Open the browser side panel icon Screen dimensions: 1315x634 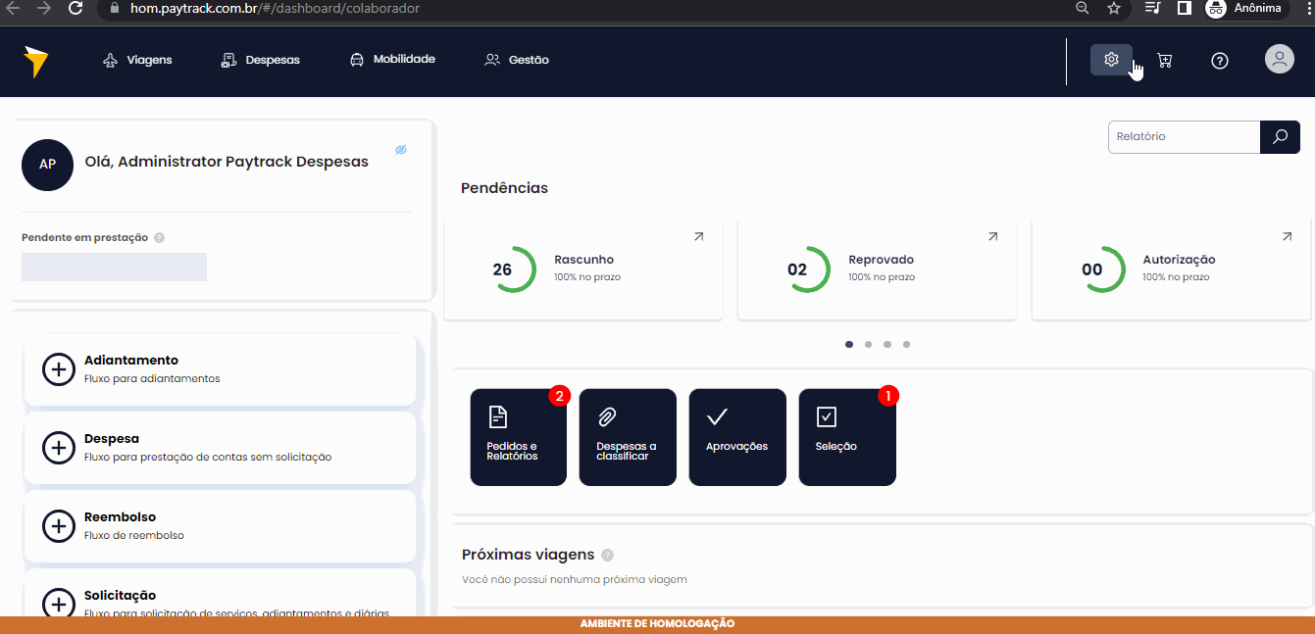coord(1185,8)
